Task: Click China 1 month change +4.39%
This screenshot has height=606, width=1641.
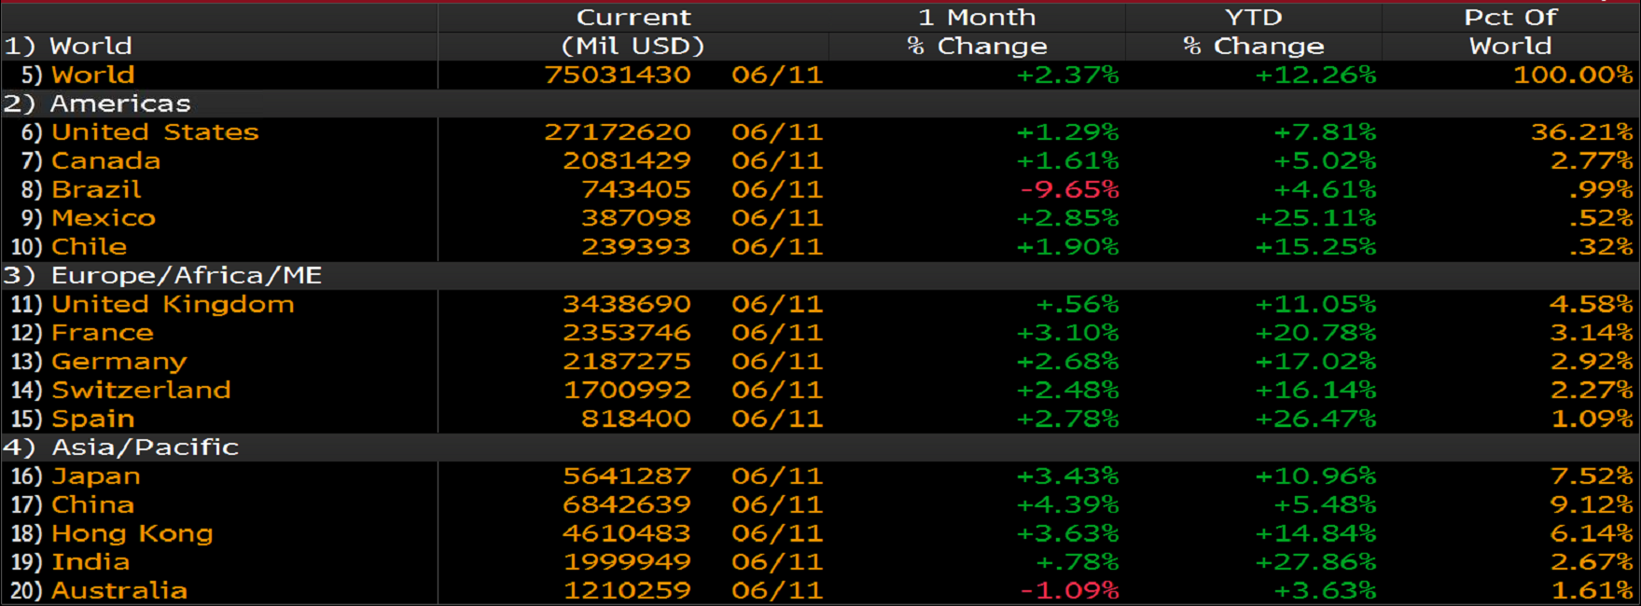Action: (x=1067, y=504)
